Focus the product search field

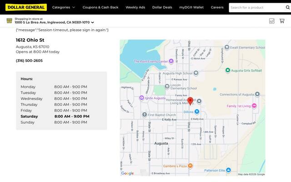pyautogui.click(x=257, y=8)
